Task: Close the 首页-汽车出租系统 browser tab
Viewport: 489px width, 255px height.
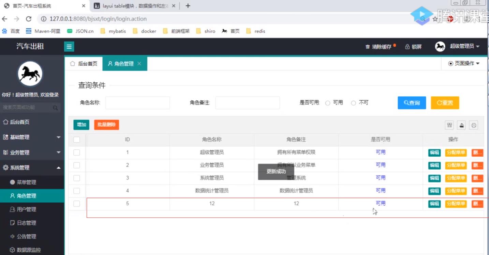Action: (x=84, y=6)
